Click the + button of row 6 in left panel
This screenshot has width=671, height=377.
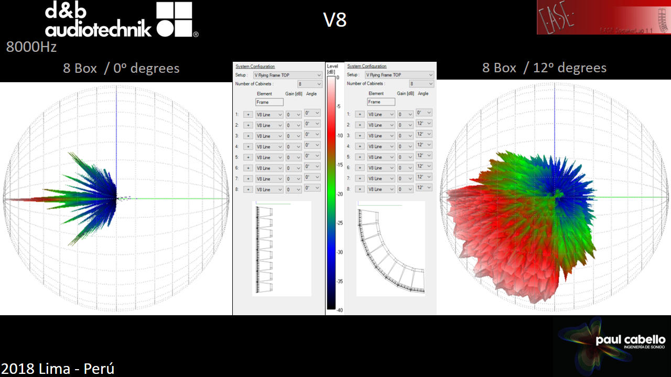click(248, 168)
